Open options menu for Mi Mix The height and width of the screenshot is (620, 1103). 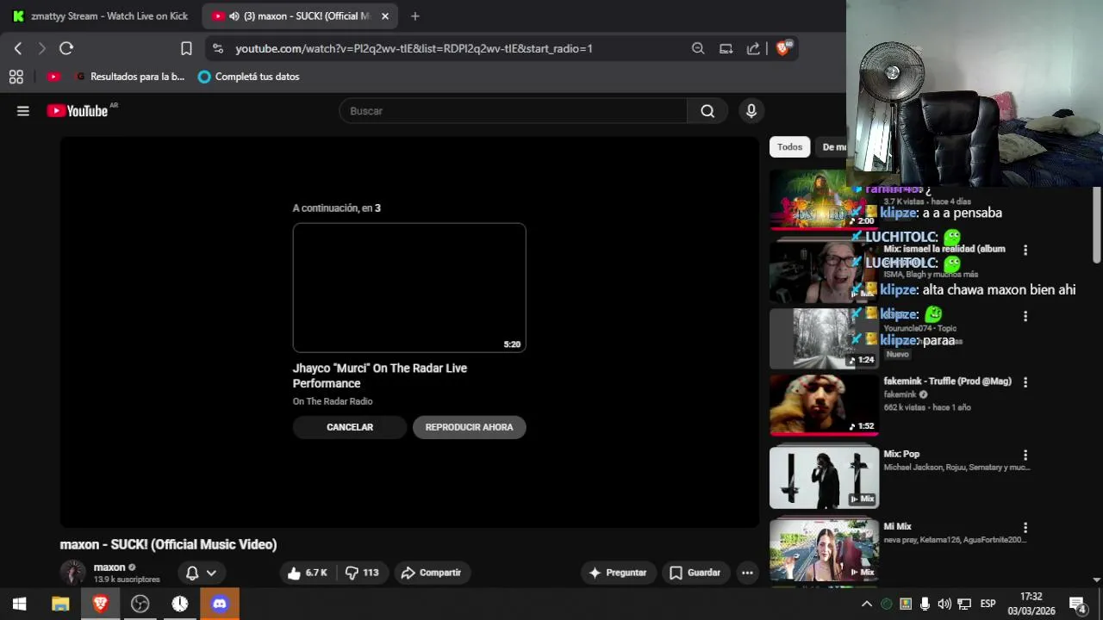click(1025, 527)
